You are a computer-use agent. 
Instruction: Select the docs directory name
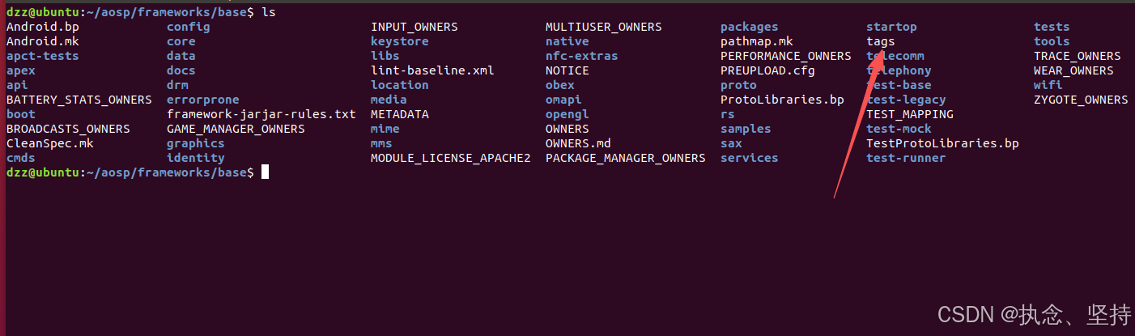[181, 70]
